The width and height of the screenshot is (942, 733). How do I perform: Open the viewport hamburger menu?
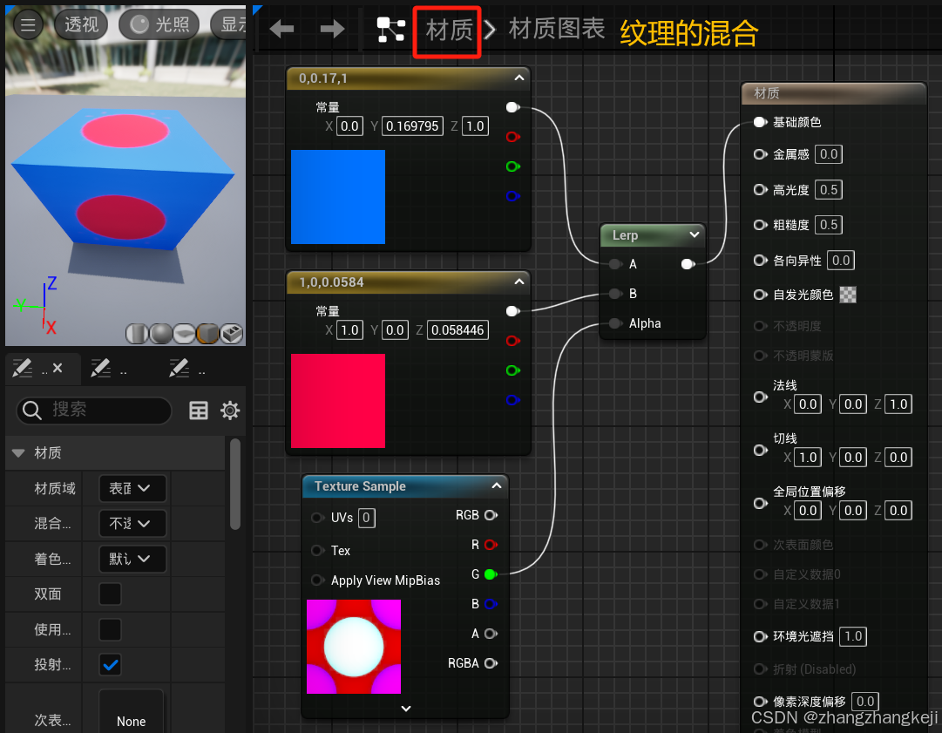pyautogui.click(x=27, y=24)
